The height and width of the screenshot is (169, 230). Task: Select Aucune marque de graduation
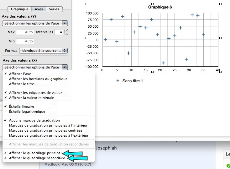pos(49,120)
